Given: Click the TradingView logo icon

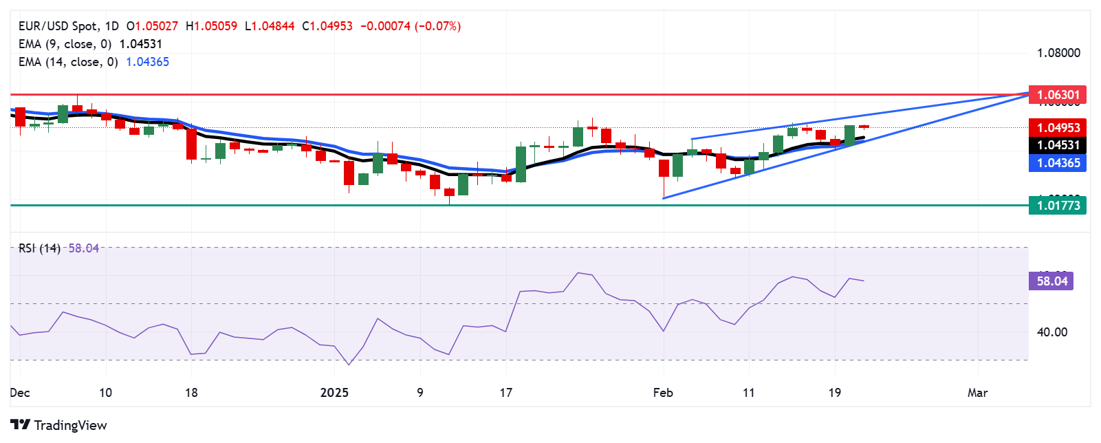Looking at the screenshot, I should point(20,425).
